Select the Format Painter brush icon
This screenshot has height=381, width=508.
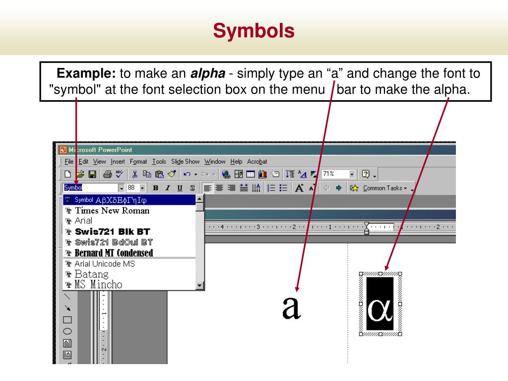pyautogui.click(x=171, y=174)
